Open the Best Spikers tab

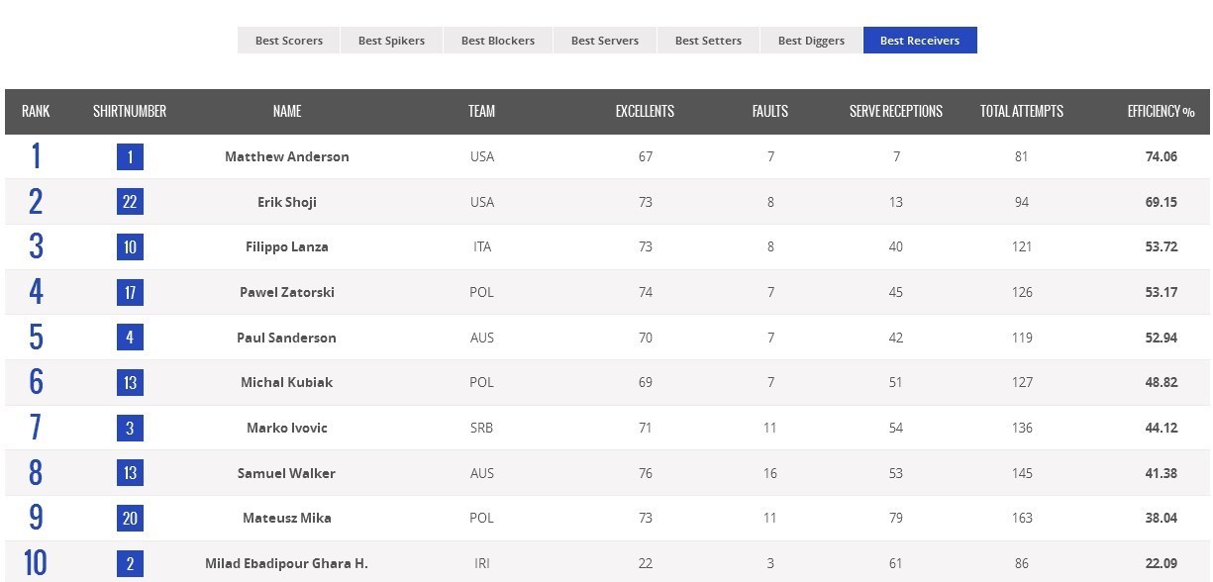tap(391, 41)
